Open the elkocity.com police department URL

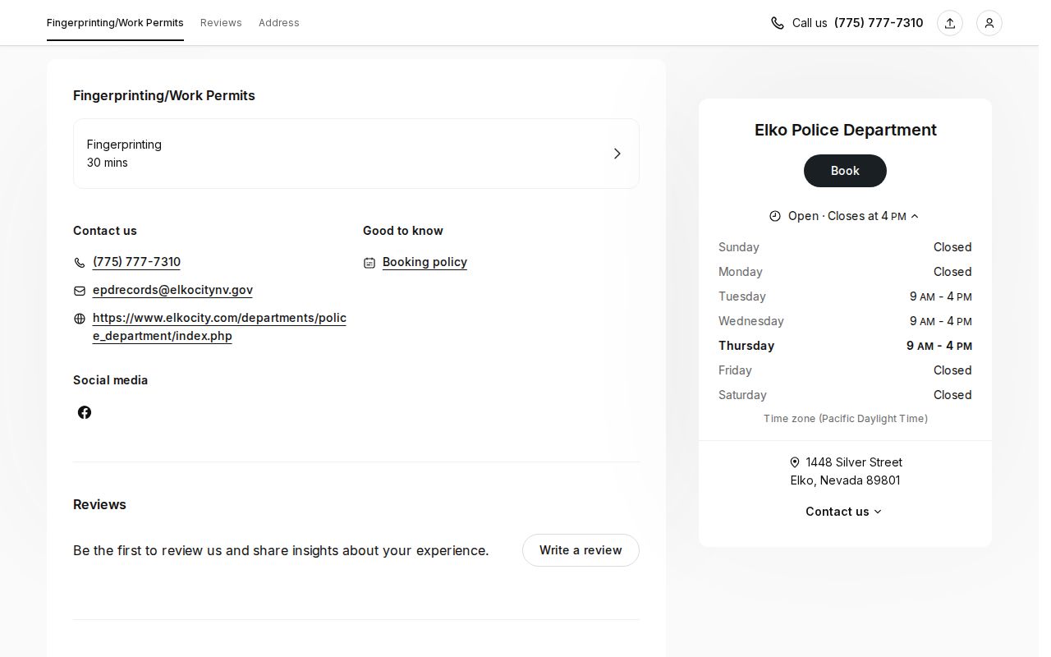(x=219, y=327)
